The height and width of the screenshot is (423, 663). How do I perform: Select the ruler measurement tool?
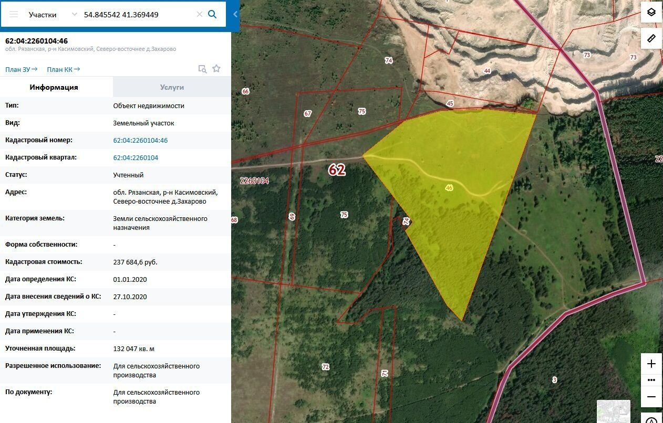click(x=651, y=38)
